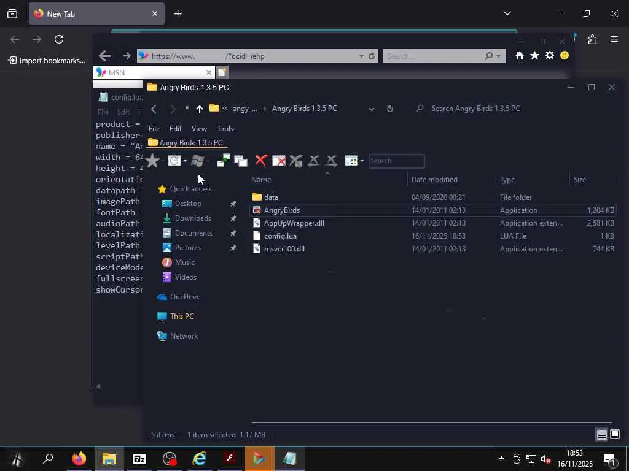Open Internet Explorer's Home button

[520, 56]
